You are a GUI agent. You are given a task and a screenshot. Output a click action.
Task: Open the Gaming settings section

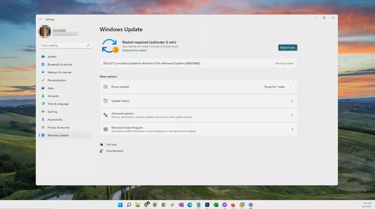click(x=52, y=111)
